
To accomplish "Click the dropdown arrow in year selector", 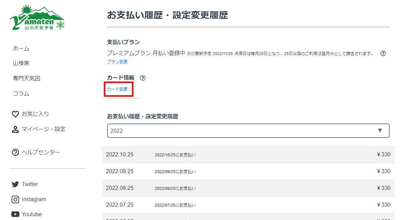I will click(x=380, y=131).
